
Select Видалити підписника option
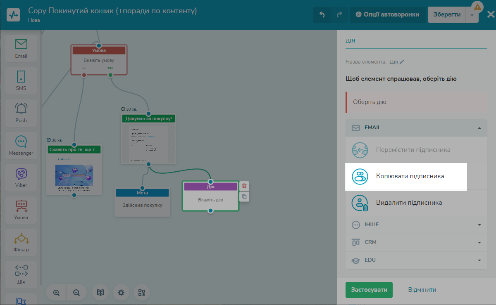pos(416,203)
